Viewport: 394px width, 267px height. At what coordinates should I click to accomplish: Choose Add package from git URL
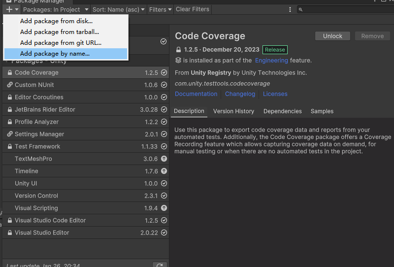pyautogui.click(x=61, y=43)
